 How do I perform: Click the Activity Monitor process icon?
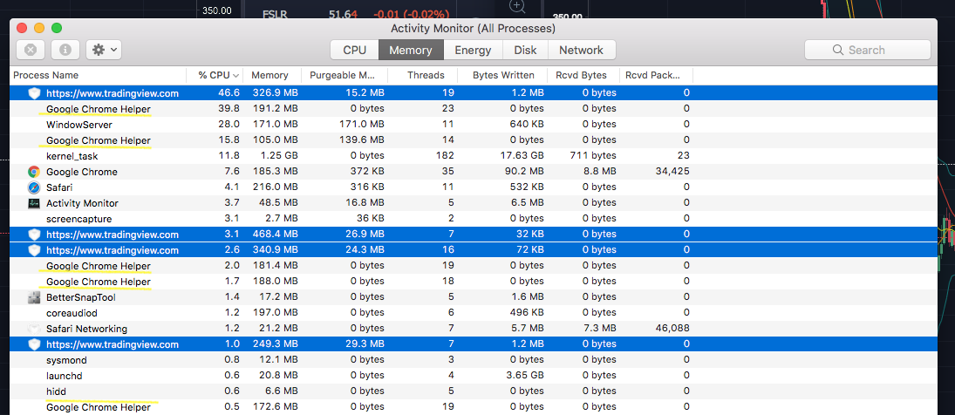pos(34,203)
